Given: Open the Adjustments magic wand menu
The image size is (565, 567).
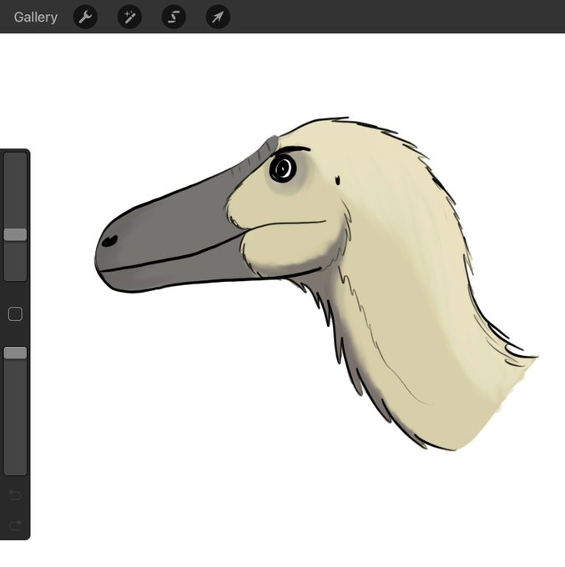Looking at the screenshot, I should pos(129,17).
